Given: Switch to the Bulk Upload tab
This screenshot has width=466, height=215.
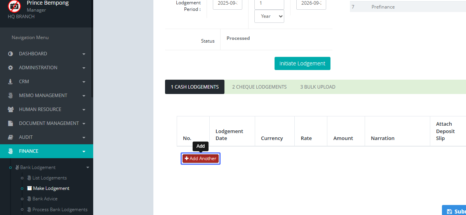Looking at the screenshot, I should (x=317, y=87).
